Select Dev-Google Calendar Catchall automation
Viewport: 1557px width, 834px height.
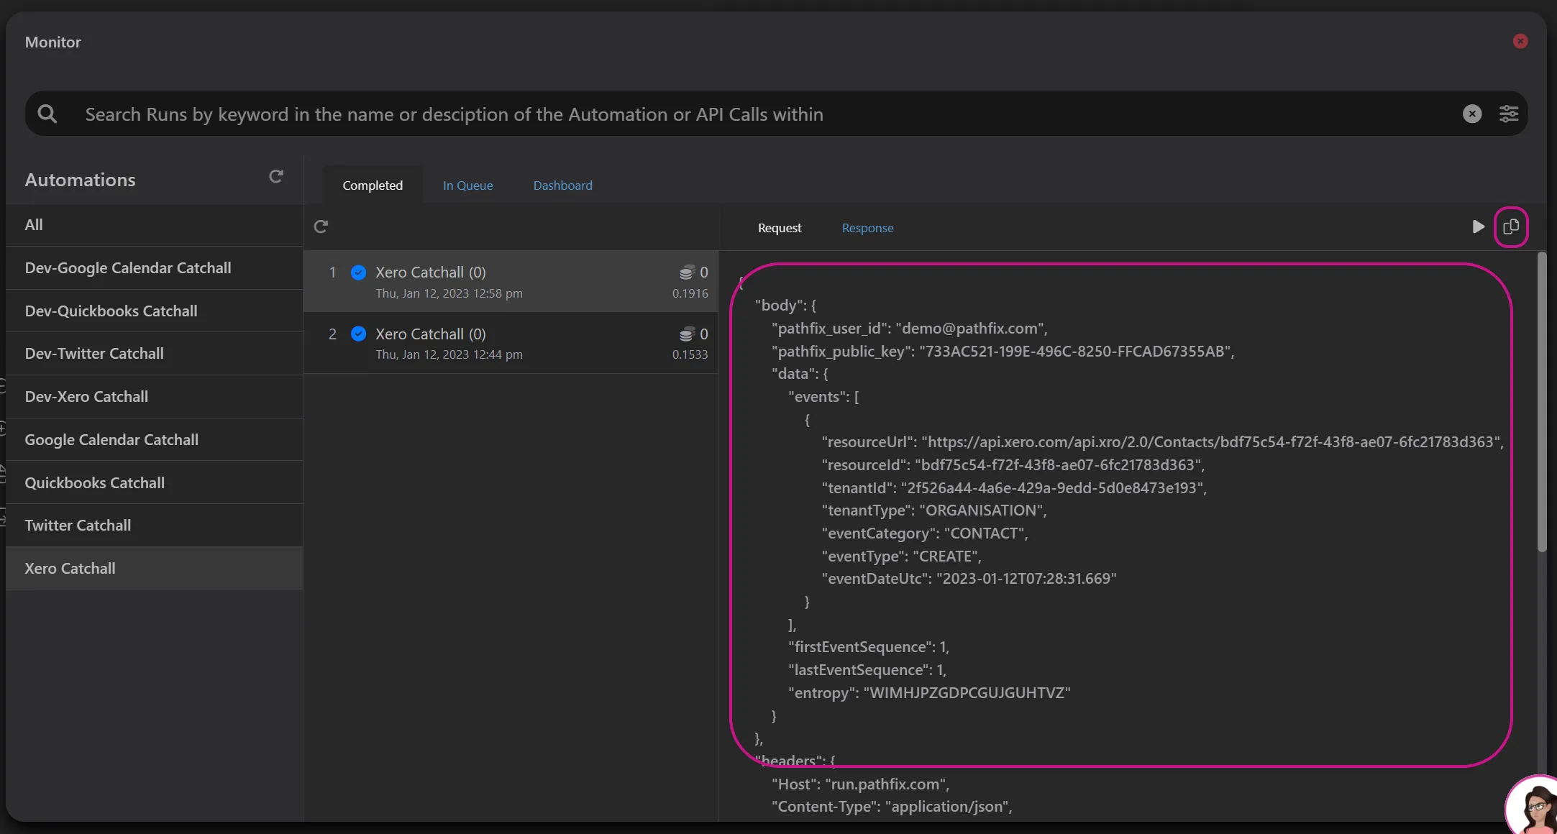[x=154, y=268]
